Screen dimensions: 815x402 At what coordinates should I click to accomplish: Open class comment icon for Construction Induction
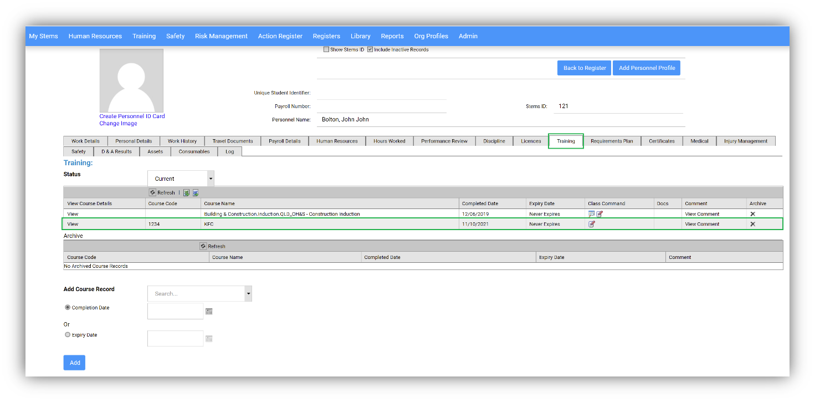(x=591, y=214)
